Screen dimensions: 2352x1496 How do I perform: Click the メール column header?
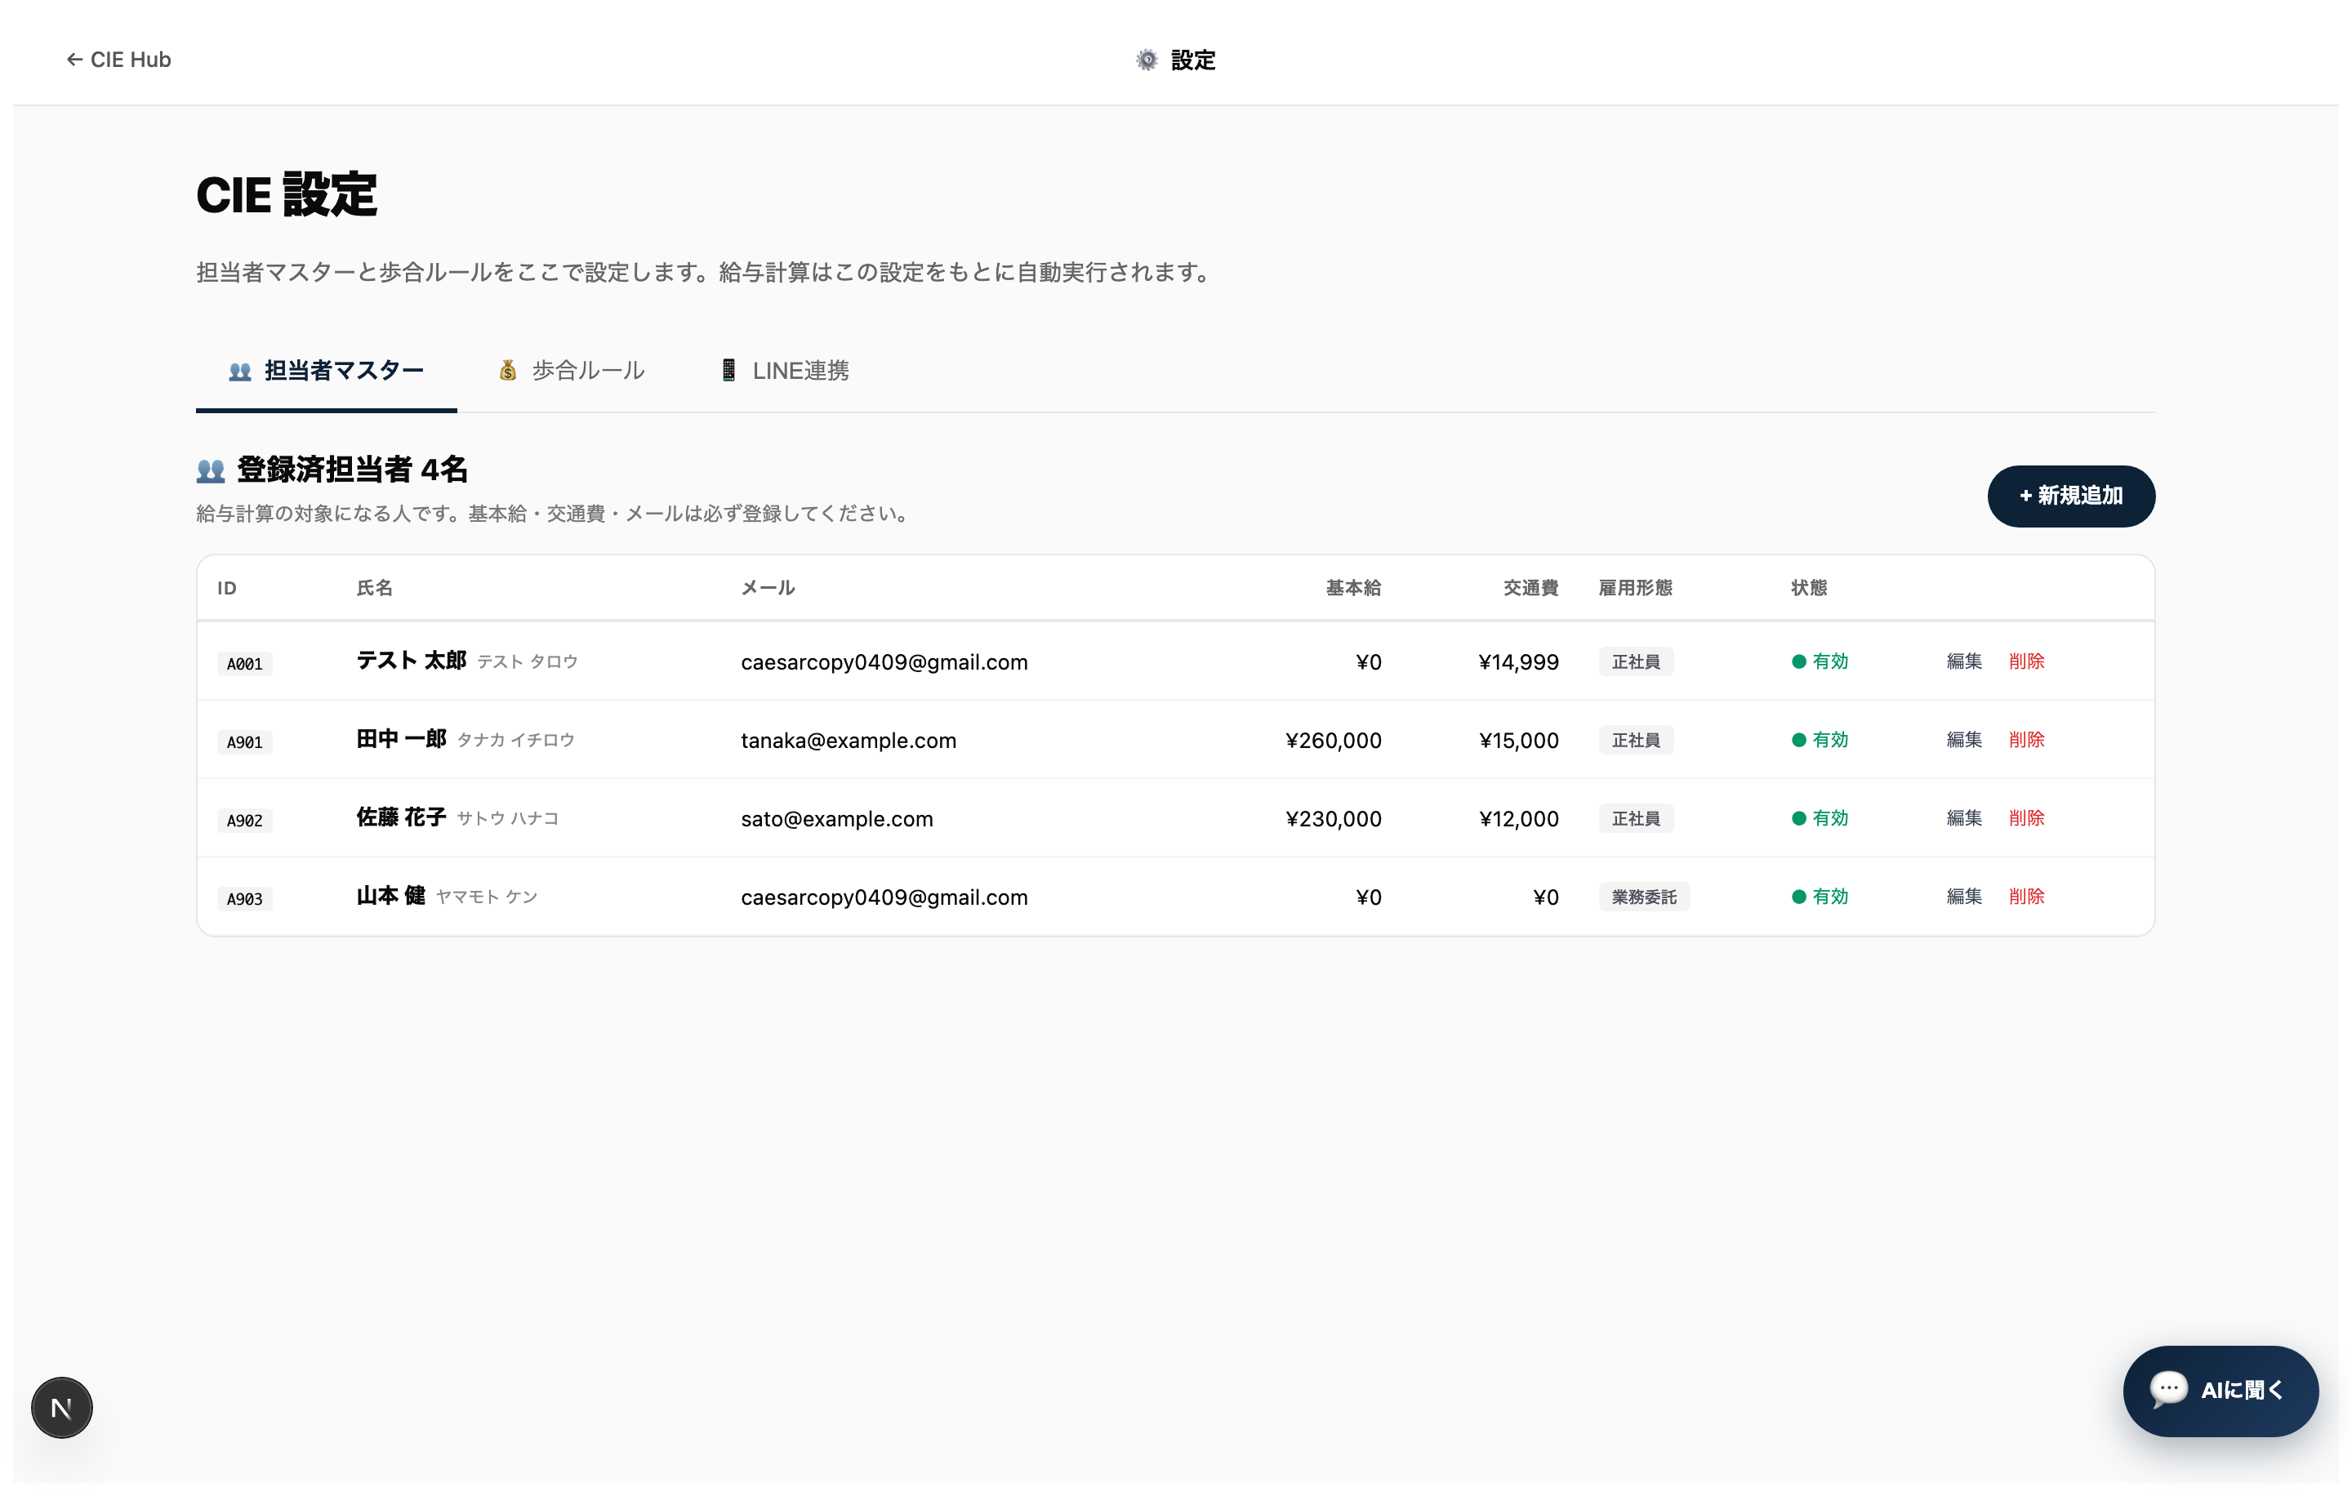tap(768, 588)
